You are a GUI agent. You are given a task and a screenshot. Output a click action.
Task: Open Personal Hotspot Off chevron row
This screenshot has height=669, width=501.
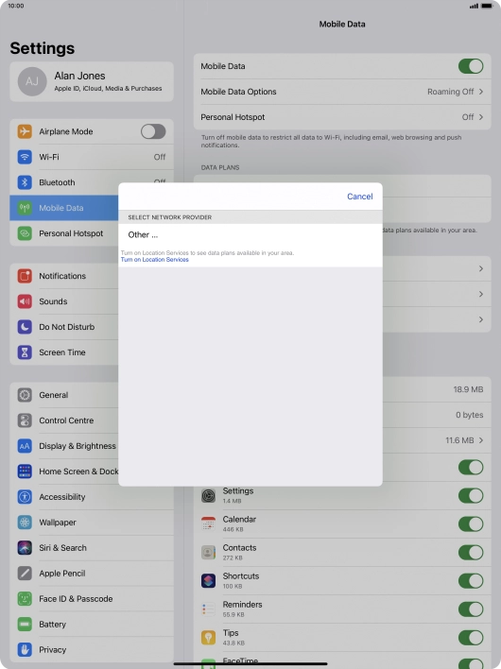(342, 117)
